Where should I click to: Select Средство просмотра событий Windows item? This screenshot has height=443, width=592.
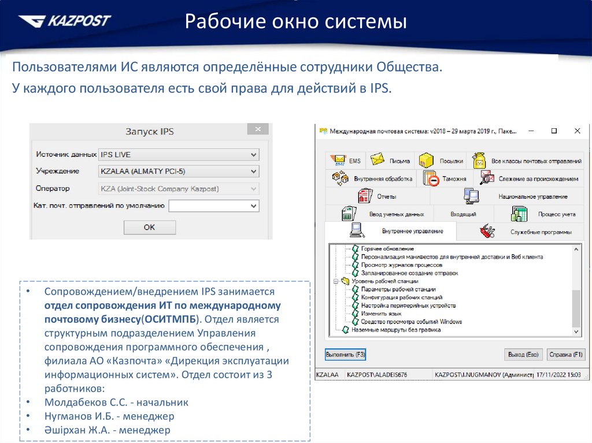(x=411, y=322)
